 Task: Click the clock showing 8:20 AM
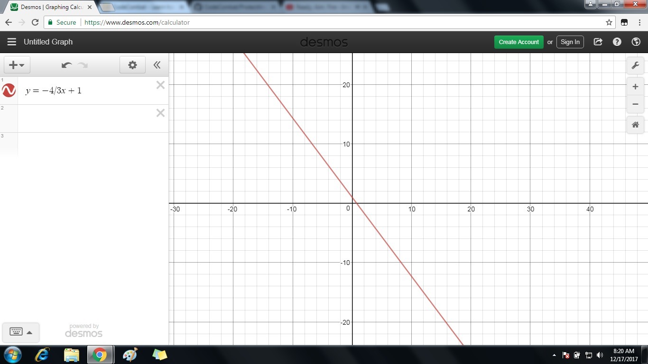click(624, 351)
